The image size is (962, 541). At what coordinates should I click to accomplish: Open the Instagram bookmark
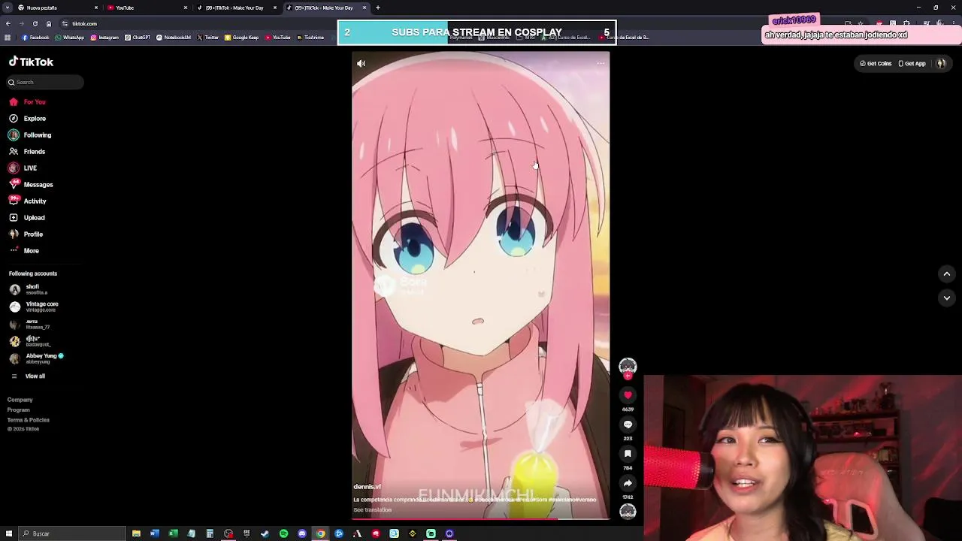click(104, 38)
